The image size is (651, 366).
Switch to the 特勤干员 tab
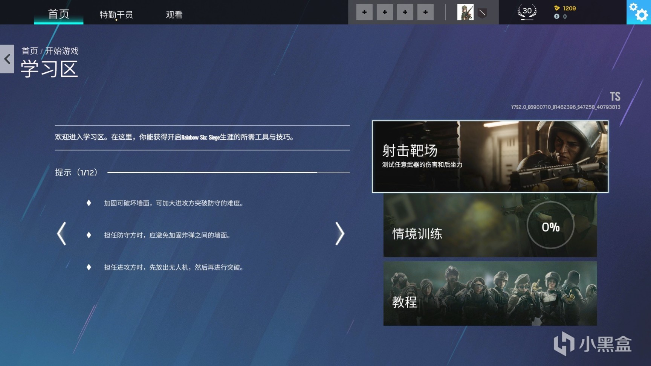116,15
